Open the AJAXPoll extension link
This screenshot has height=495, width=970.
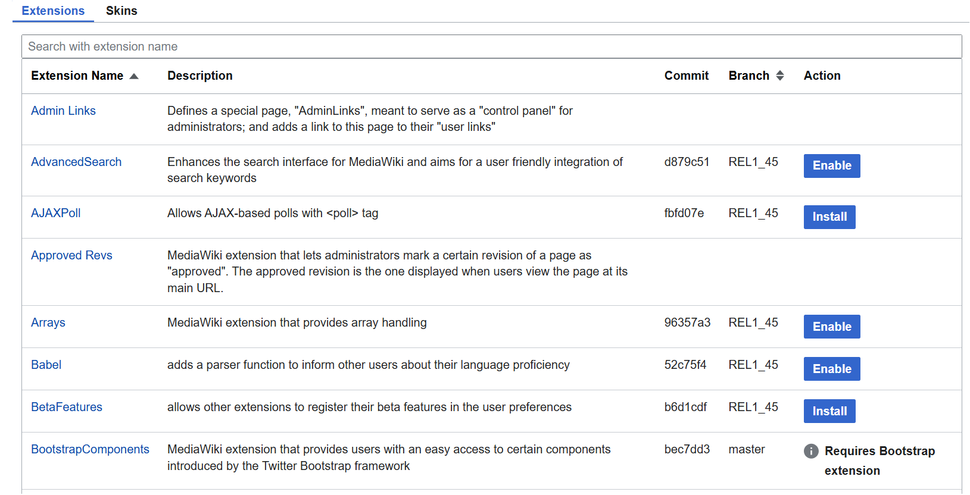coord(55,213)
